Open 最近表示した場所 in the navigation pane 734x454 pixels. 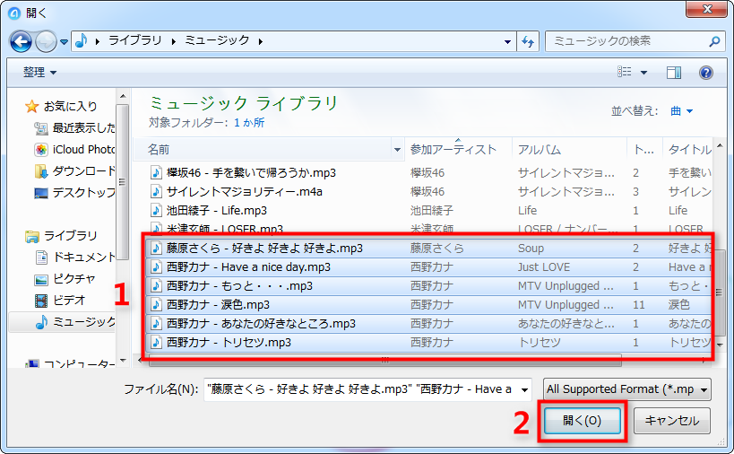pos(83,128)
